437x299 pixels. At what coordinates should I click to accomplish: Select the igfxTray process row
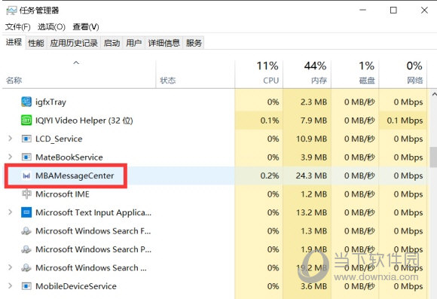coord(215,102)
